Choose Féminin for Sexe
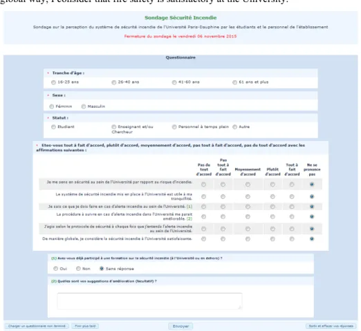361x331 pixels. pyautogui.click(x=52, y=106)
